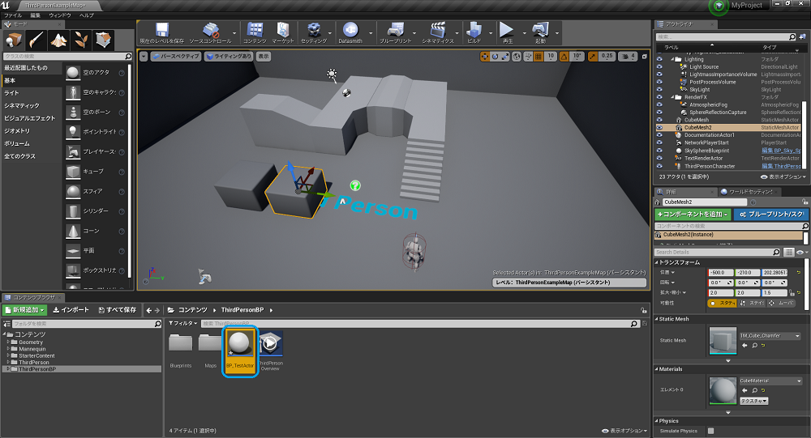The image size is (811, 438).
Task: Collapse the Lighting folder in outliner
Action: pyautogui.click(x=672, y=59)
